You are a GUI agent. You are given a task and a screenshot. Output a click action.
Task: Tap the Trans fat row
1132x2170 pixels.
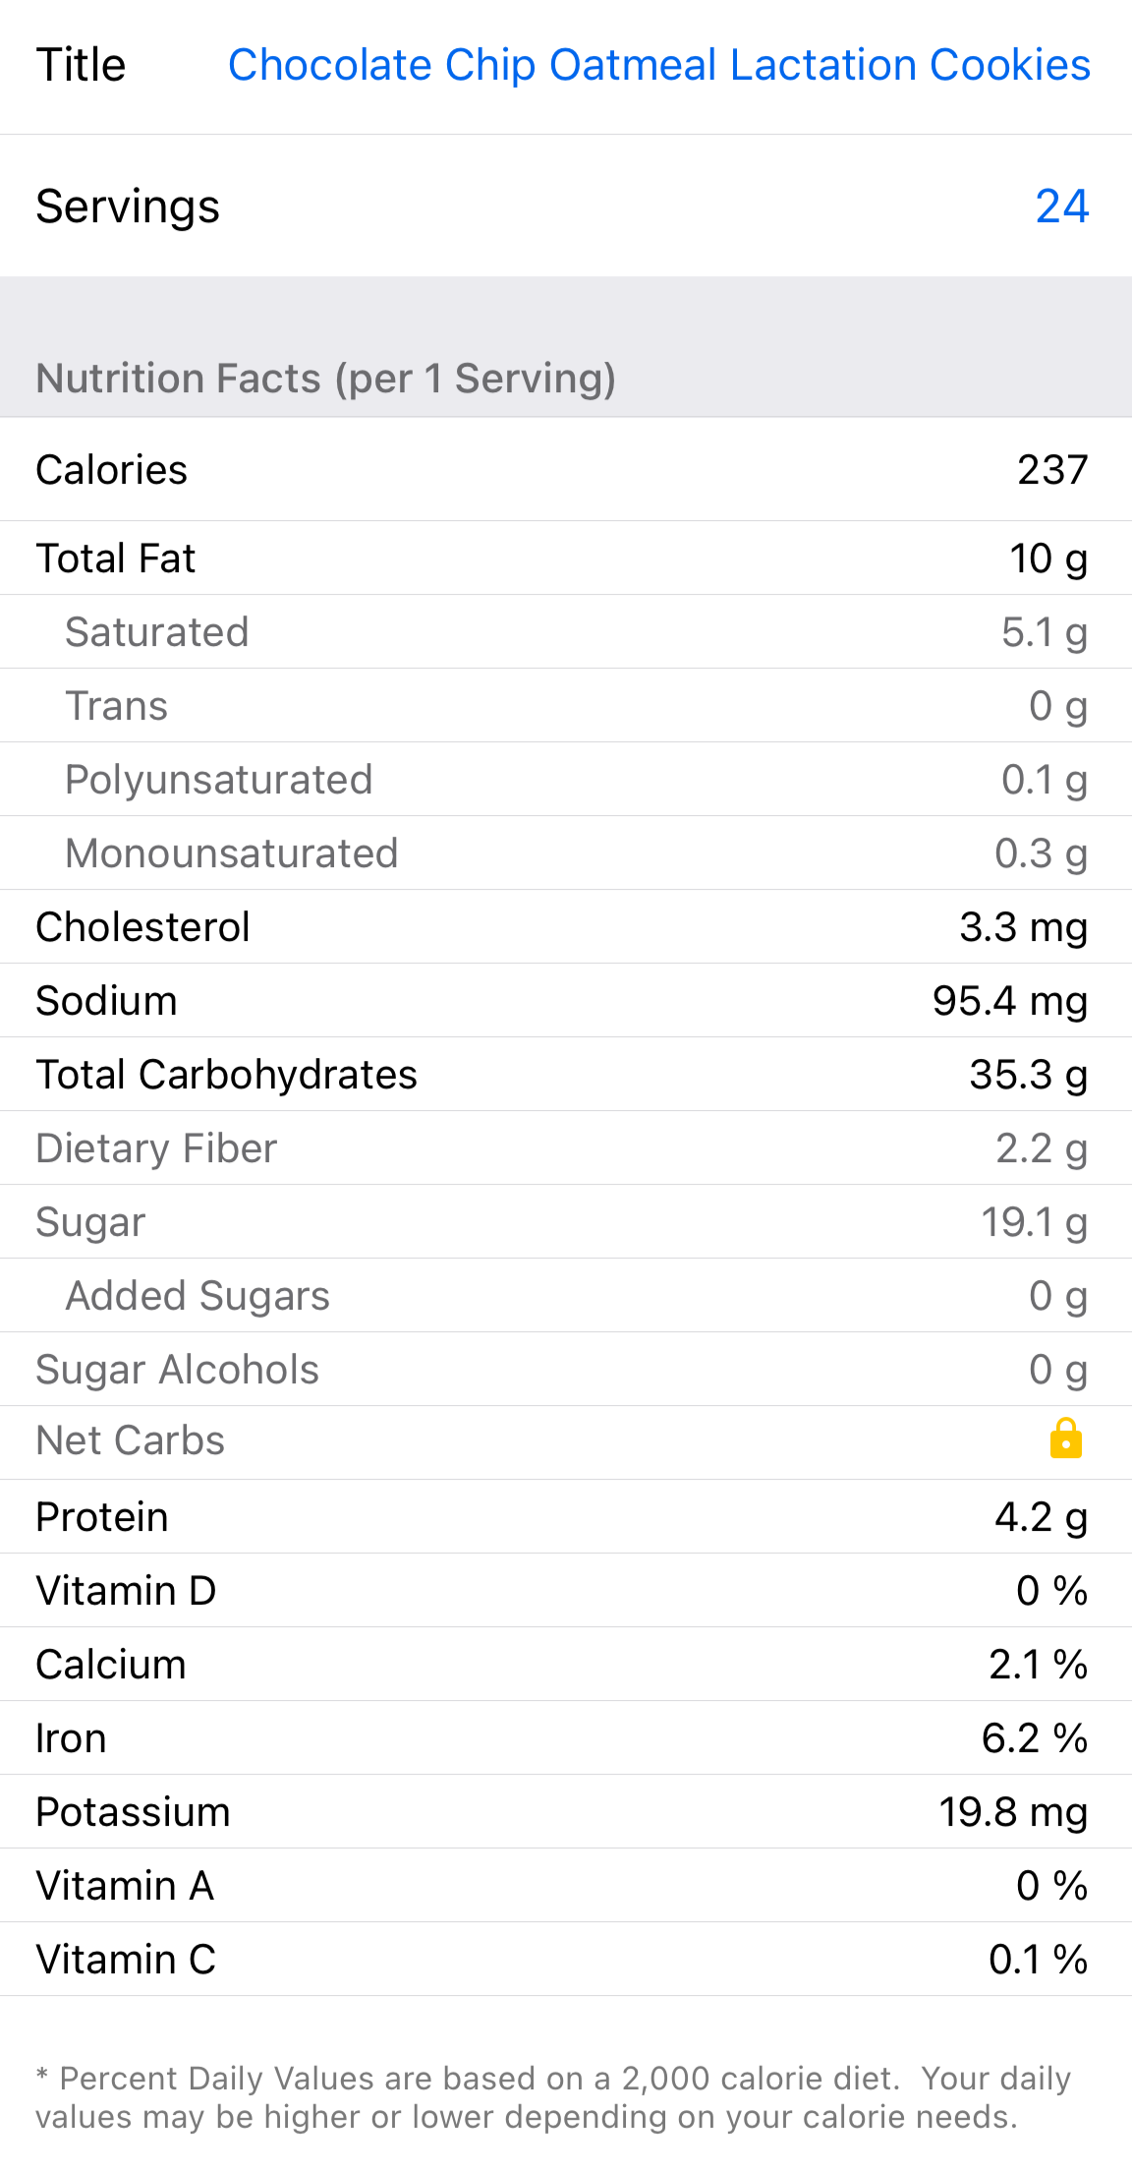[566, 706]
